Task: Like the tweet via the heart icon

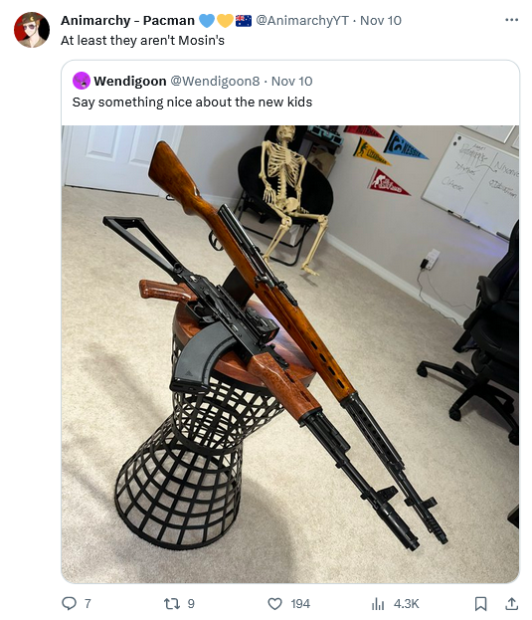Action: [274, 604]
